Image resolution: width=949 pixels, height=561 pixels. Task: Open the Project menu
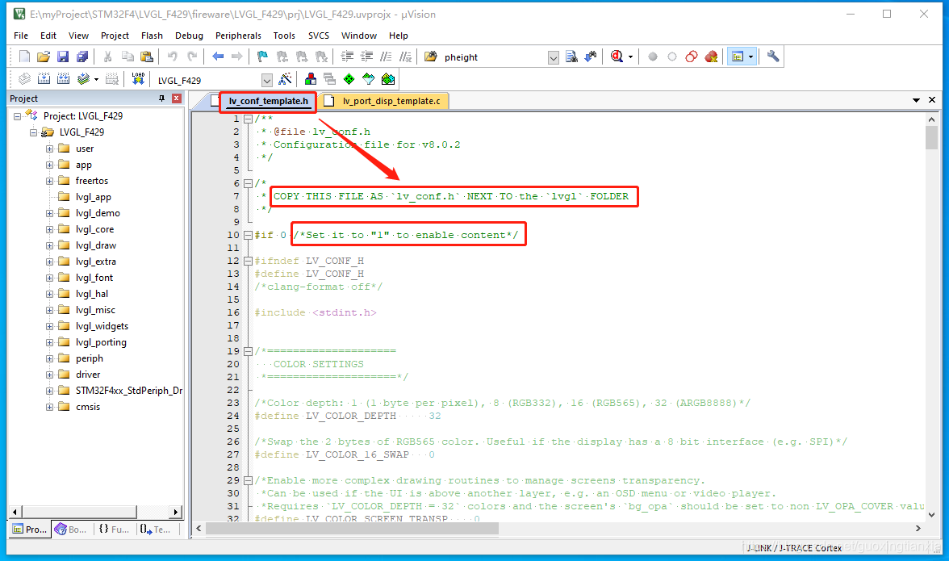[115, 36]
